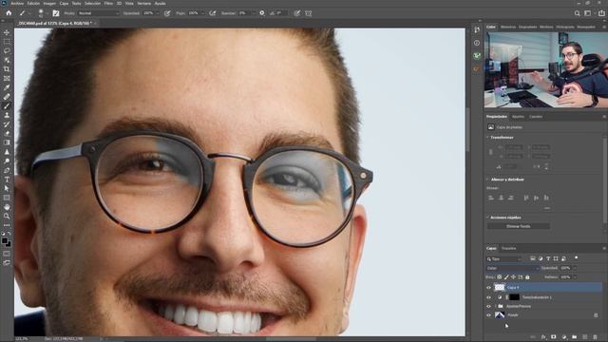Click the Fondo layer thumbnail
Image resolution: width=608 pixels, height=342 pixels.
pos(500,315)
